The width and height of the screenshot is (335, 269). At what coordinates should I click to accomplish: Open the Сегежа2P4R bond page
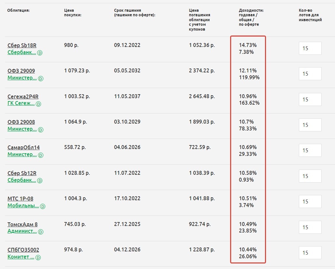[x=23, y=97]
